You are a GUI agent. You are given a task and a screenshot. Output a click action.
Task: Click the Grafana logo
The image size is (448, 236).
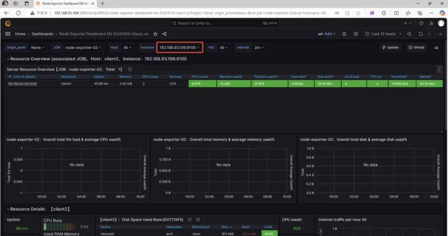tap(8, 23)
